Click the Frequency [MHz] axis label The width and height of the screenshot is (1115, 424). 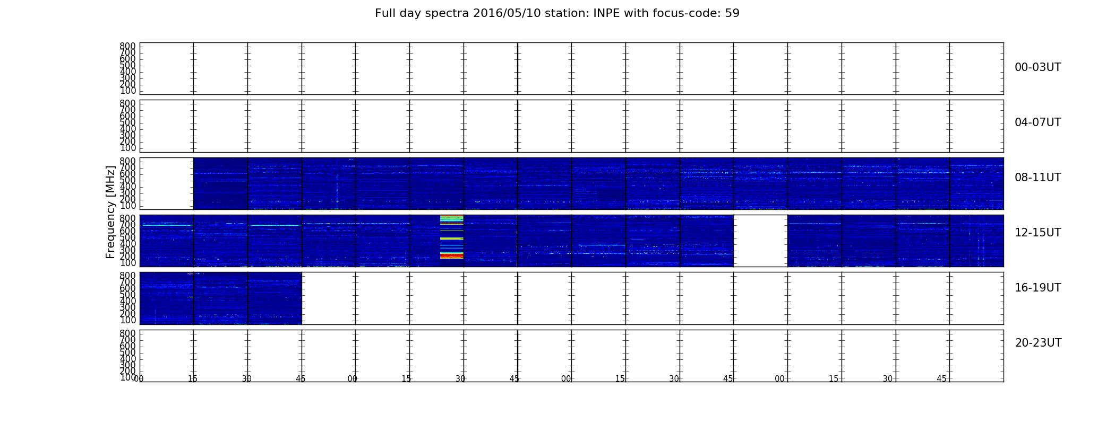pyautogui.click(x=110, y=212)
